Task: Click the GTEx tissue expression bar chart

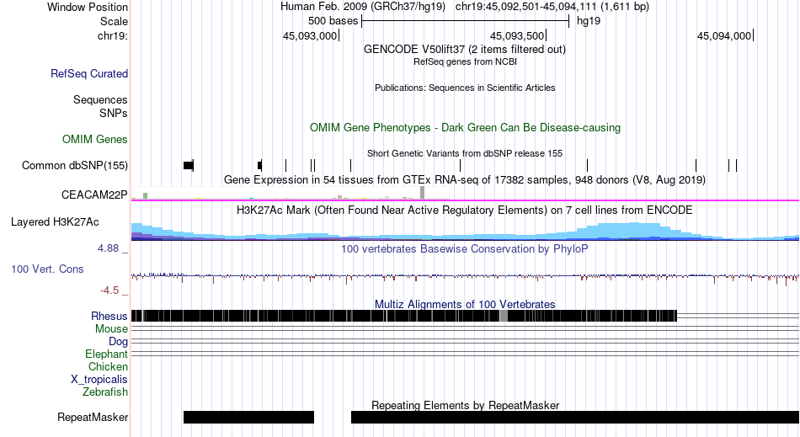Action: point(291,193)
